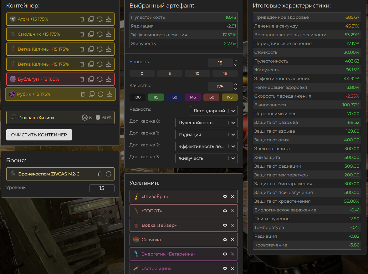Expand Доп. хар-ка 0 dropdown (Пулестойкость)
The image size is (368, 274).
(x=207, y=123)
